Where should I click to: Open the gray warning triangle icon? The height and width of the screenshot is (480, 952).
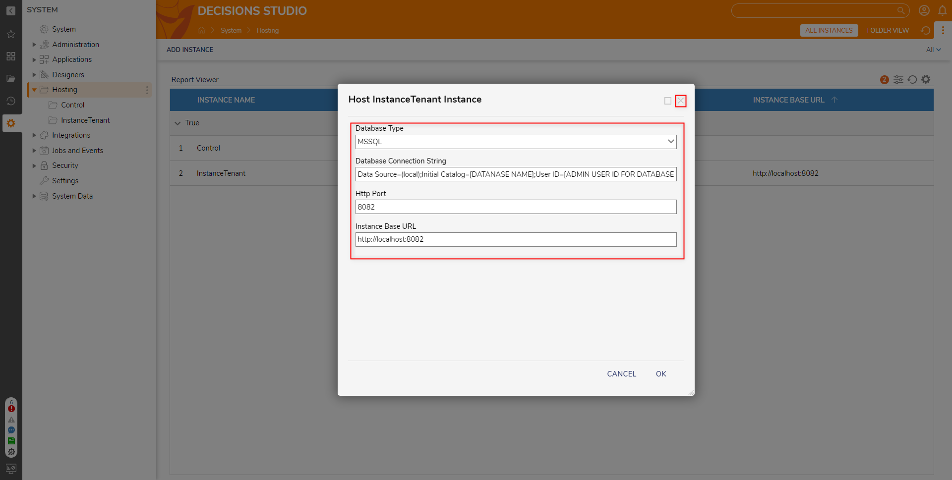(11, 420)
